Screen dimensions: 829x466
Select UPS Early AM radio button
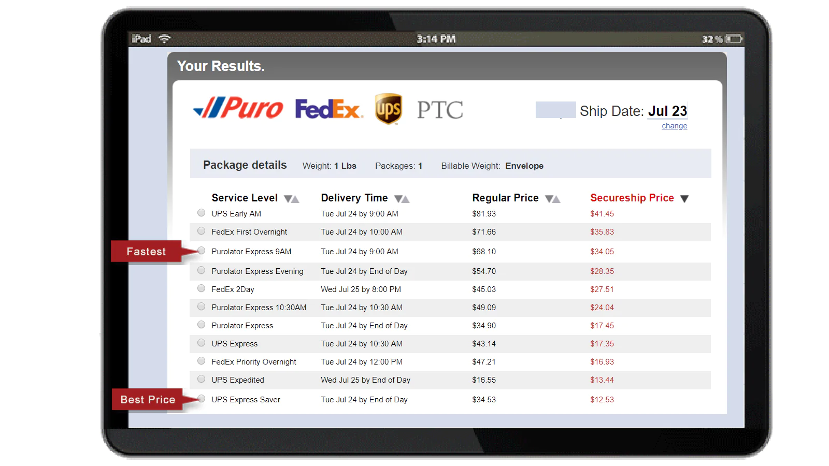point(201,213)
